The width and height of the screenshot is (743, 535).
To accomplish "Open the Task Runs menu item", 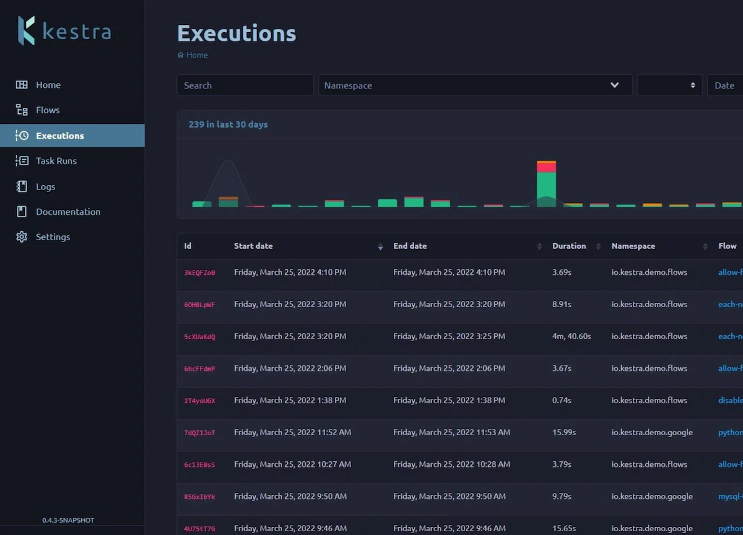I will click(x=56, y=161).
